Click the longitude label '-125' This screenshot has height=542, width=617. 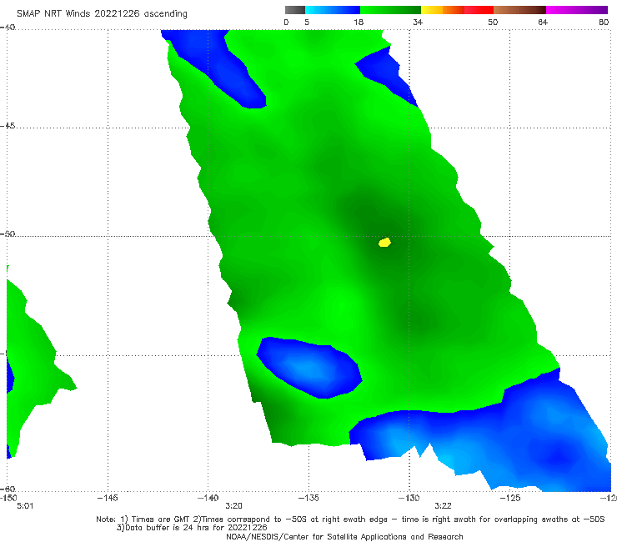(x=510, y=498)
